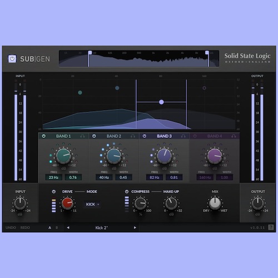Viewport: 278px width, 278px height.
Task: Click the Band 3 frequency field 82 Hz
Action: click(x=155, y=177)
